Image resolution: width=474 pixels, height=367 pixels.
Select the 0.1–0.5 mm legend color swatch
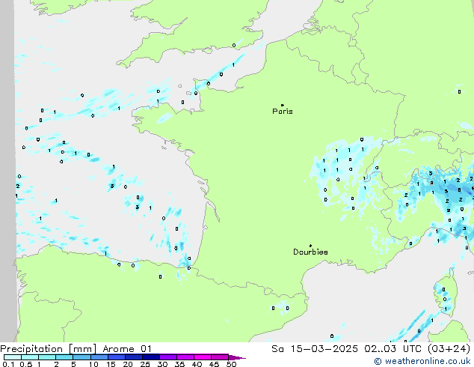point(13,357)
